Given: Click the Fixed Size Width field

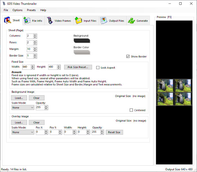Looking at the screenshot, I should (x=27, y=67).
